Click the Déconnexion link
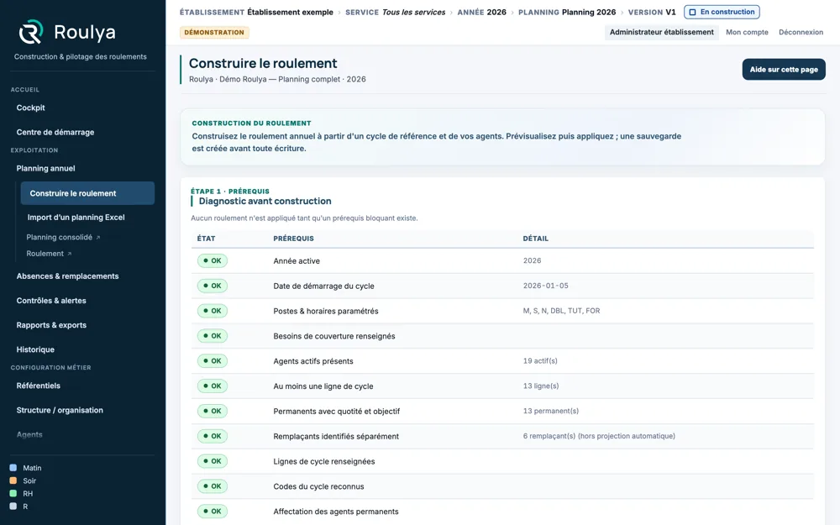The width and height of the screenshot is (840, 525). [x=801, y=32]
